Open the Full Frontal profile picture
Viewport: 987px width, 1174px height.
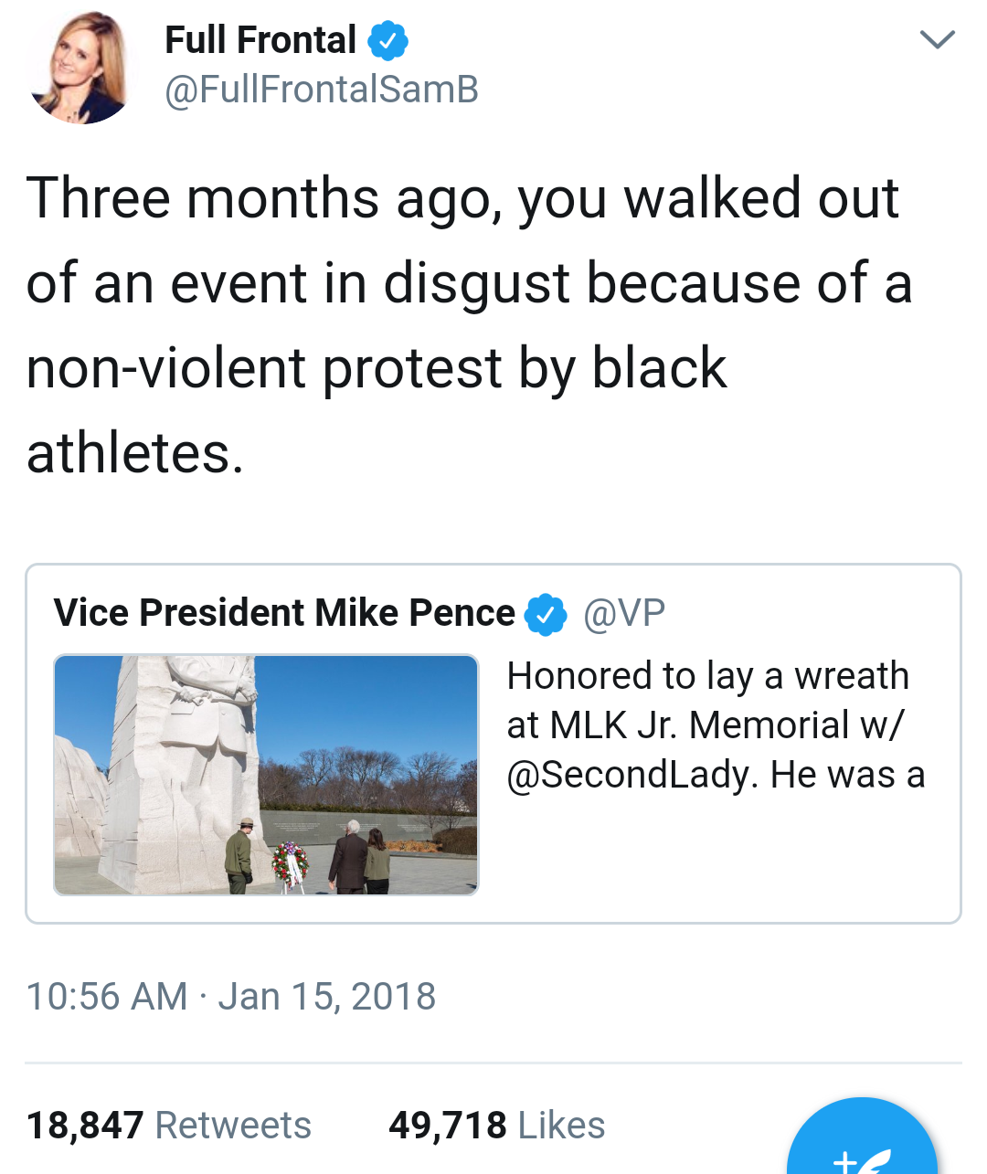click(x=80, y=68)
